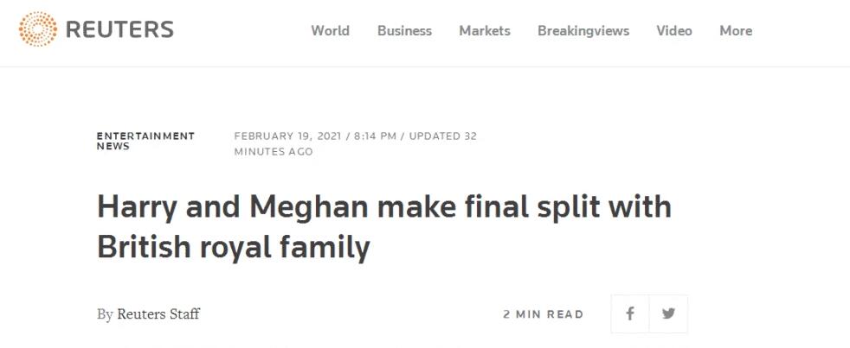Open the World section
The image size is (850, 348).
[330, 31]
